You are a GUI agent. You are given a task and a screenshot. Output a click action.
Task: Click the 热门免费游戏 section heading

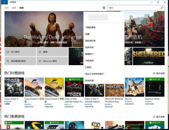pyautogui.click(x=14, y=117)
